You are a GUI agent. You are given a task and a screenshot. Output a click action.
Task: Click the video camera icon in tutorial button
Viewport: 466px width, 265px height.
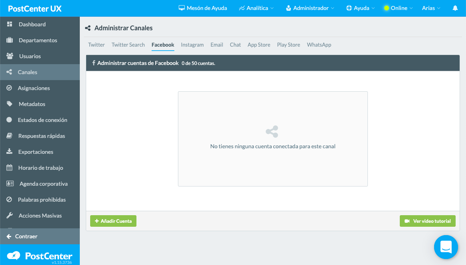(x=407, y=221)
